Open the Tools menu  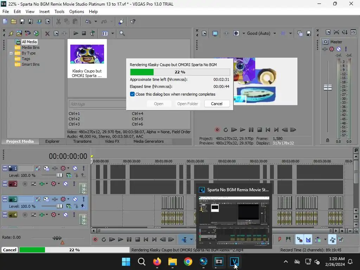(x=59, y=12)
